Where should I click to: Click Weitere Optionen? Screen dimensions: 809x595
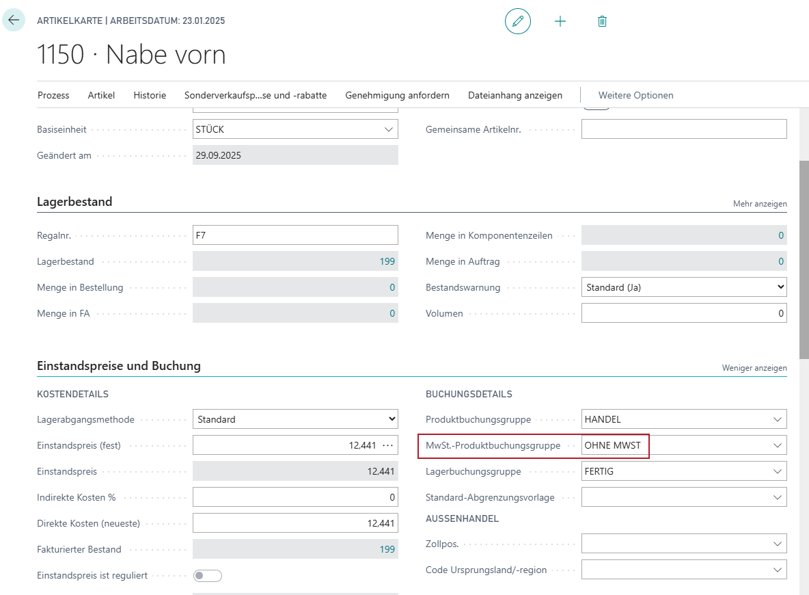(635, 95)
